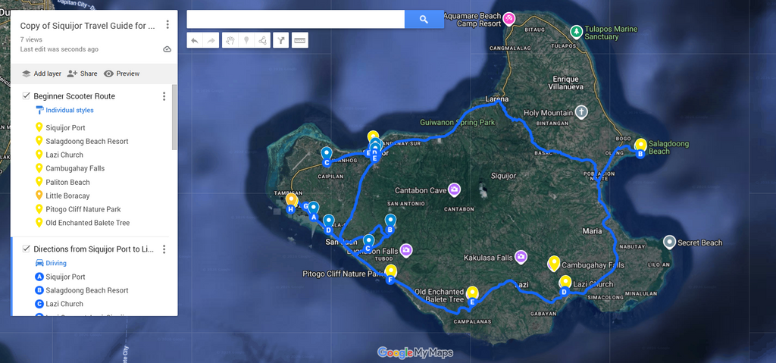Open Beginner Scooter Route layer options menu
The width and height of the screenshot is (776, 363).
tap(164, 96)
